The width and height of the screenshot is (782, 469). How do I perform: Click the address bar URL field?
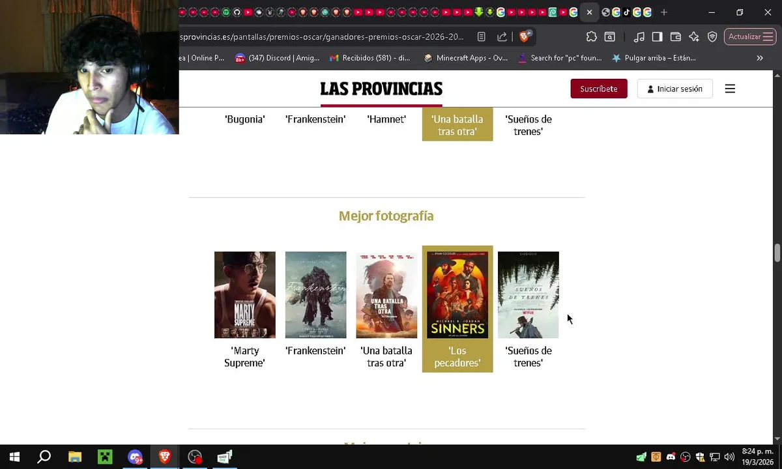[323, 37]
